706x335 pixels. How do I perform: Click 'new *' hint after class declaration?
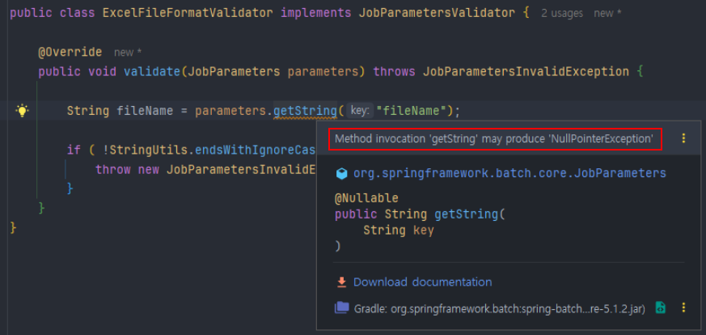coord(607,14)
